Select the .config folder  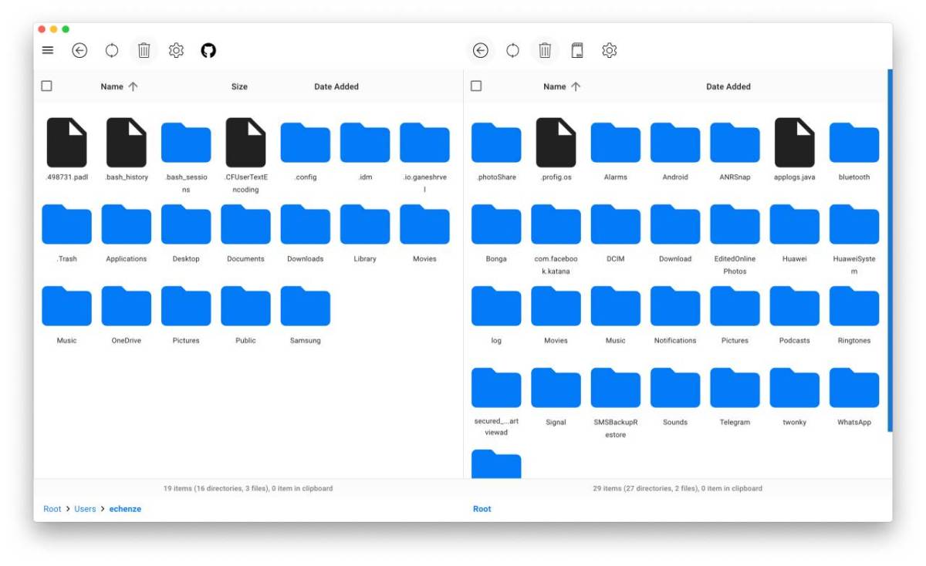click(x=306, y=150)
